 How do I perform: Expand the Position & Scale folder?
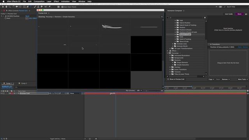(x=175, y=35)
